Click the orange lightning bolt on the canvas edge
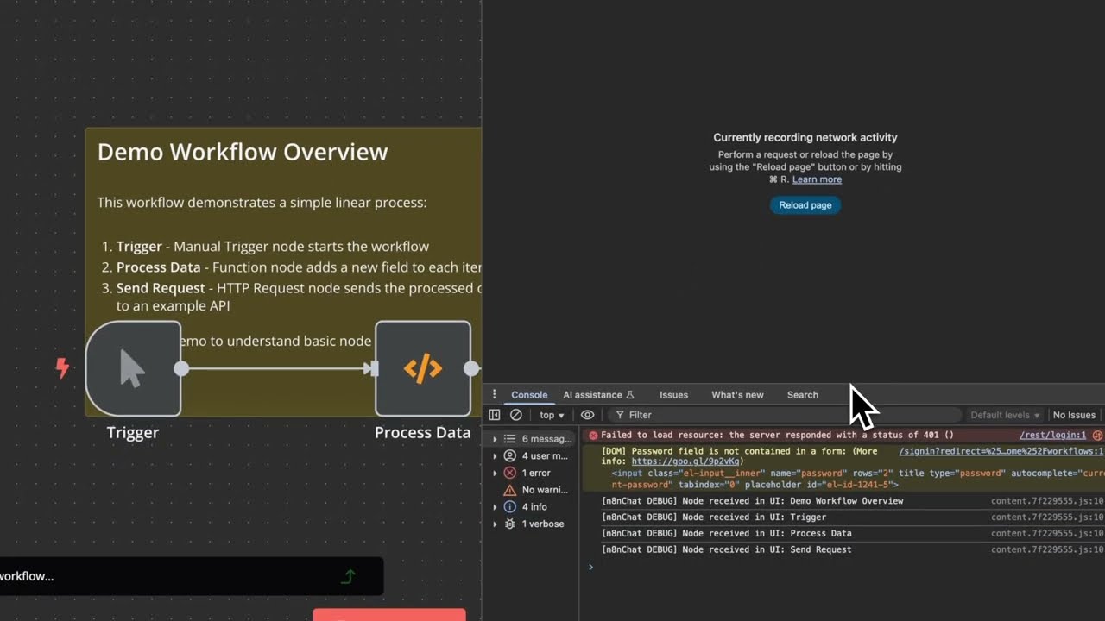This screenshot has width=1105, height=621. tap(61, 367)
